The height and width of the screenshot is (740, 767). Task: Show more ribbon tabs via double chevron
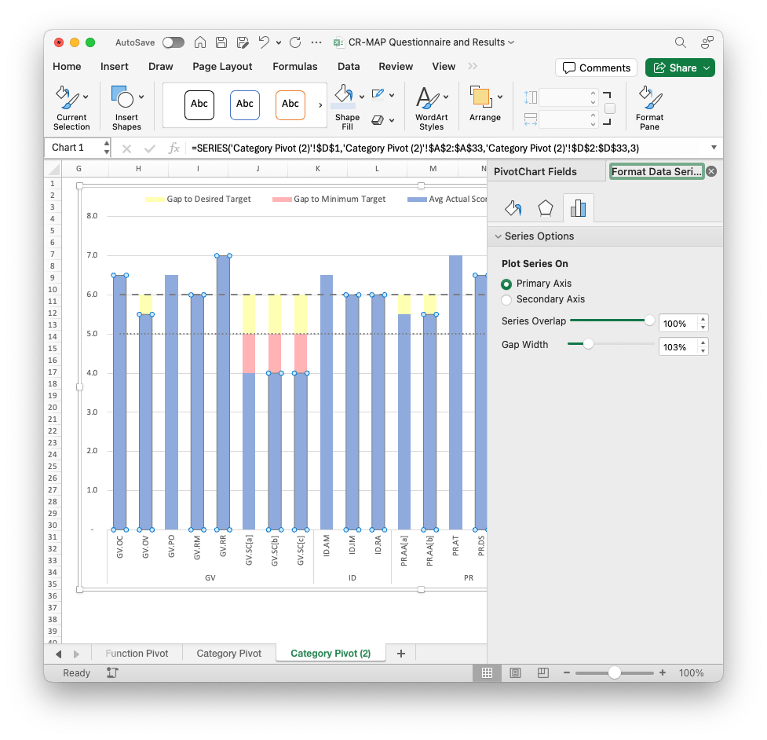[473, 66]
